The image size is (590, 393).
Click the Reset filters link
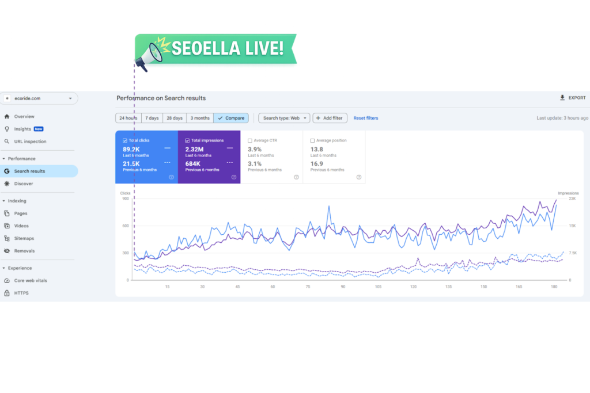pyautogui.click(x=366, y=118)
